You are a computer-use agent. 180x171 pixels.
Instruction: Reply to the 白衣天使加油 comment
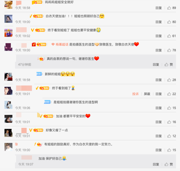tap(159, 22)
